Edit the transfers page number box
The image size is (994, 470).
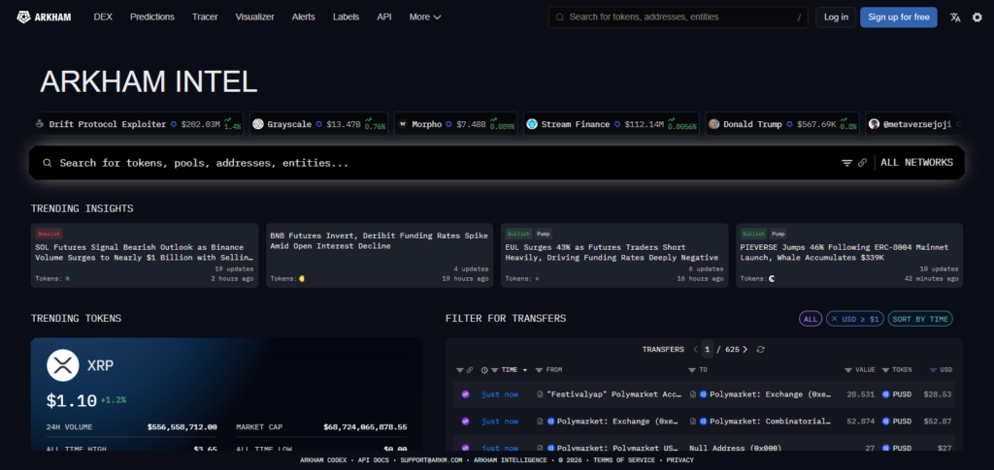(x=708, y=349)
